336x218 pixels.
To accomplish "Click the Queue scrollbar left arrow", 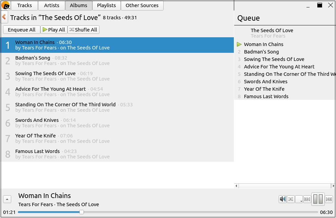I will [x=236, y=186].
